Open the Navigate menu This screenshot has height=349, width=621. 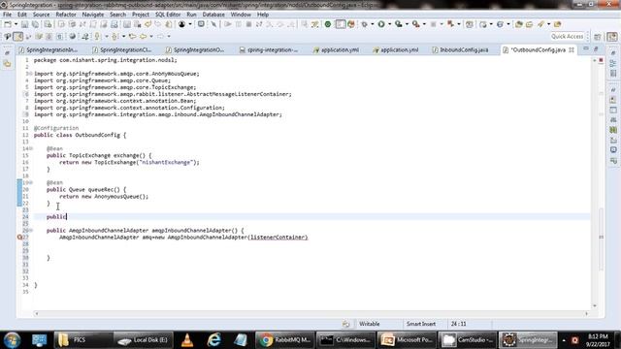(x=93, y=15)
